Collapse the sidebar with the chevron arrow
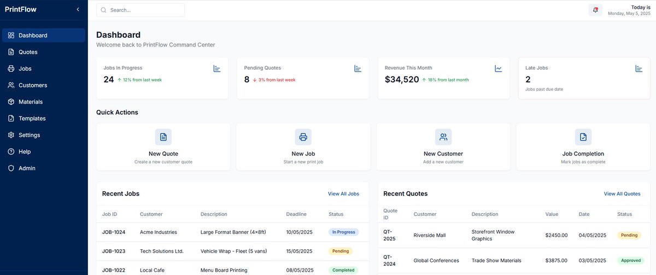The height and width of the screenshot is (275, 656). (78, 9)
